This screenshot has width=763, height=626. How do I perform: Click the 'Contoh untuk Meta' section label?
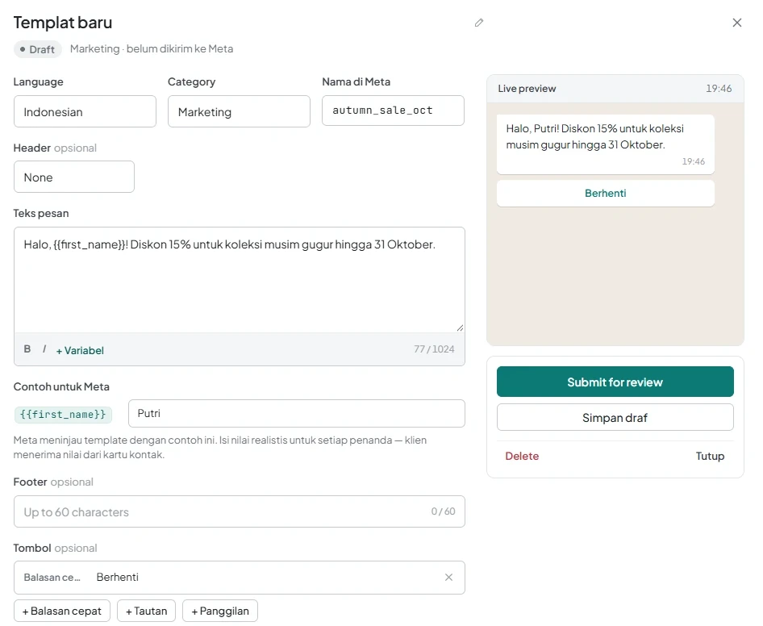(61, 387)
